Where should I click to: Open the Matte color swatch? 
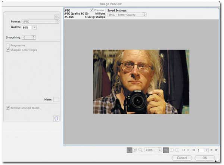coord(56,100)
